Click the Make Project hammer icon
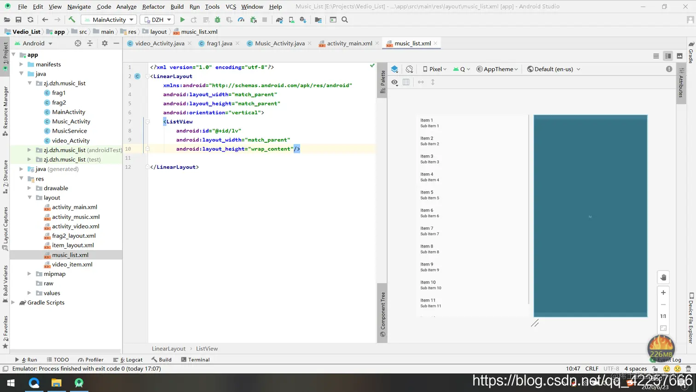 coord(72,20)
